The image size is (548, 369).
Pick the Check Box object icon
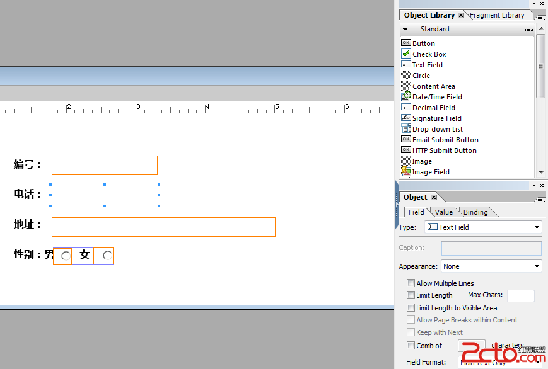[x=406, y=54]
